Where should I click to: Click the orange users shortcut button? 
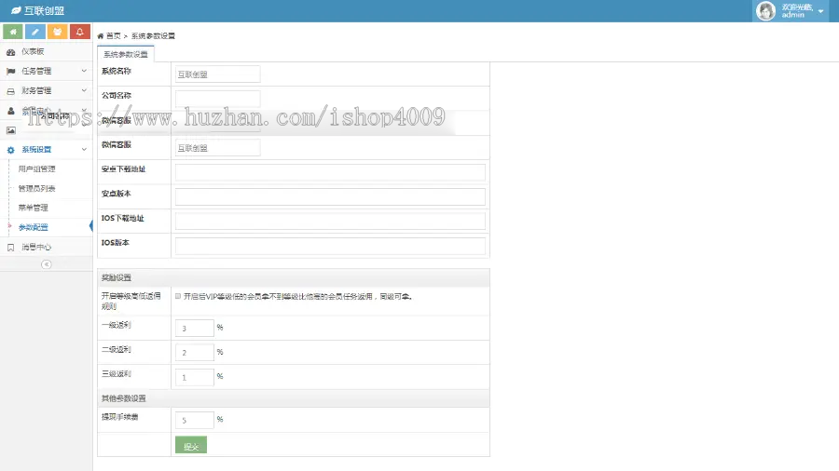point(57,32)
